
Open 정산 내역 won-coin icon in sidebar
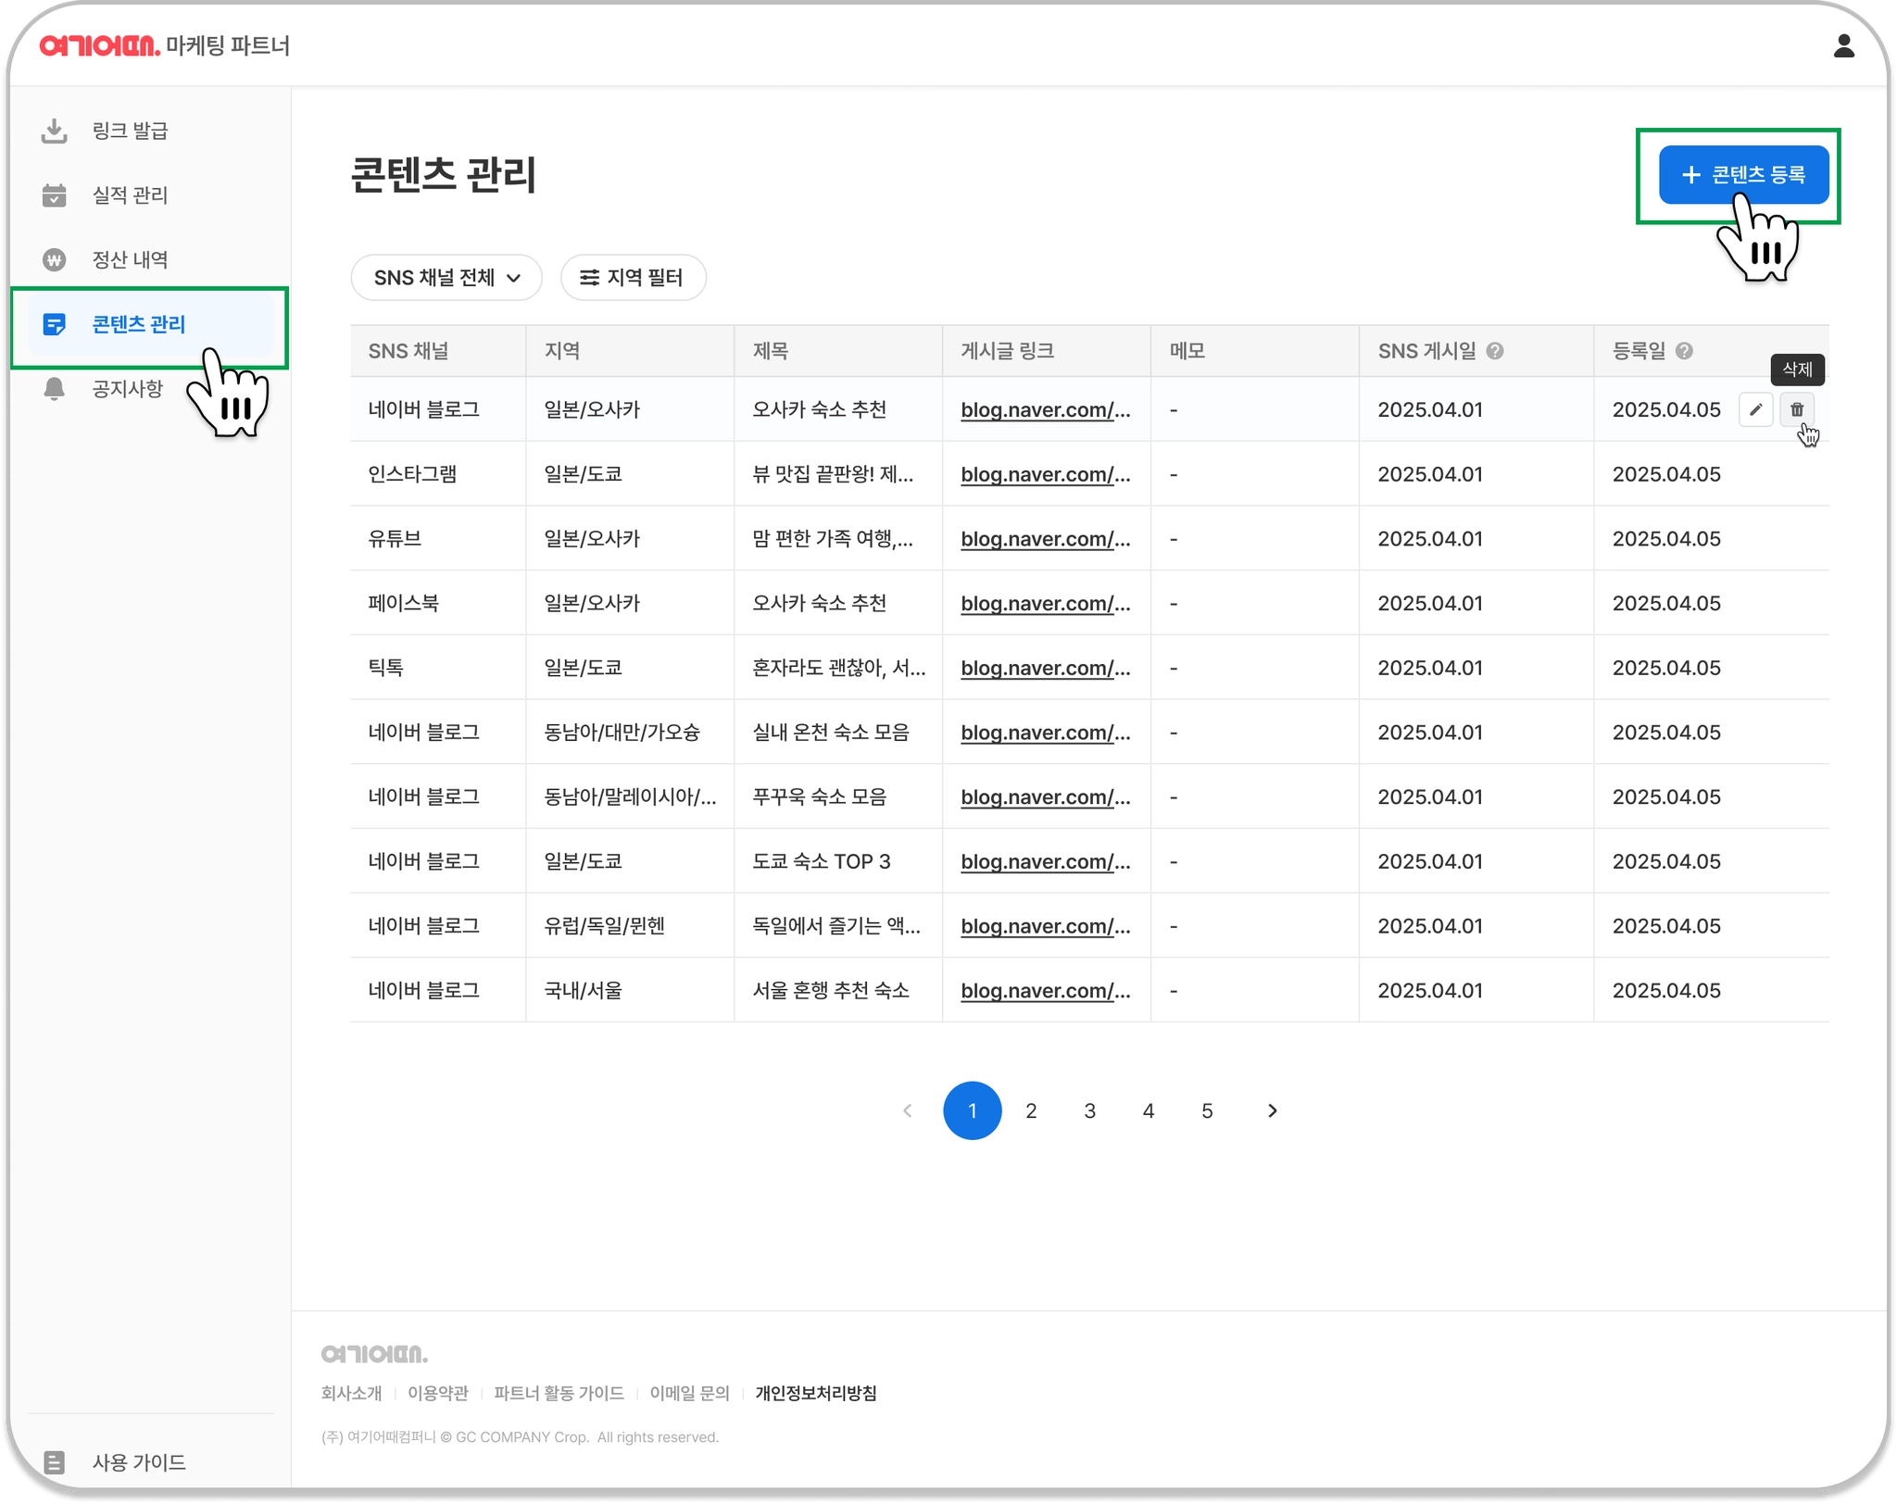[x=55, y=260]
